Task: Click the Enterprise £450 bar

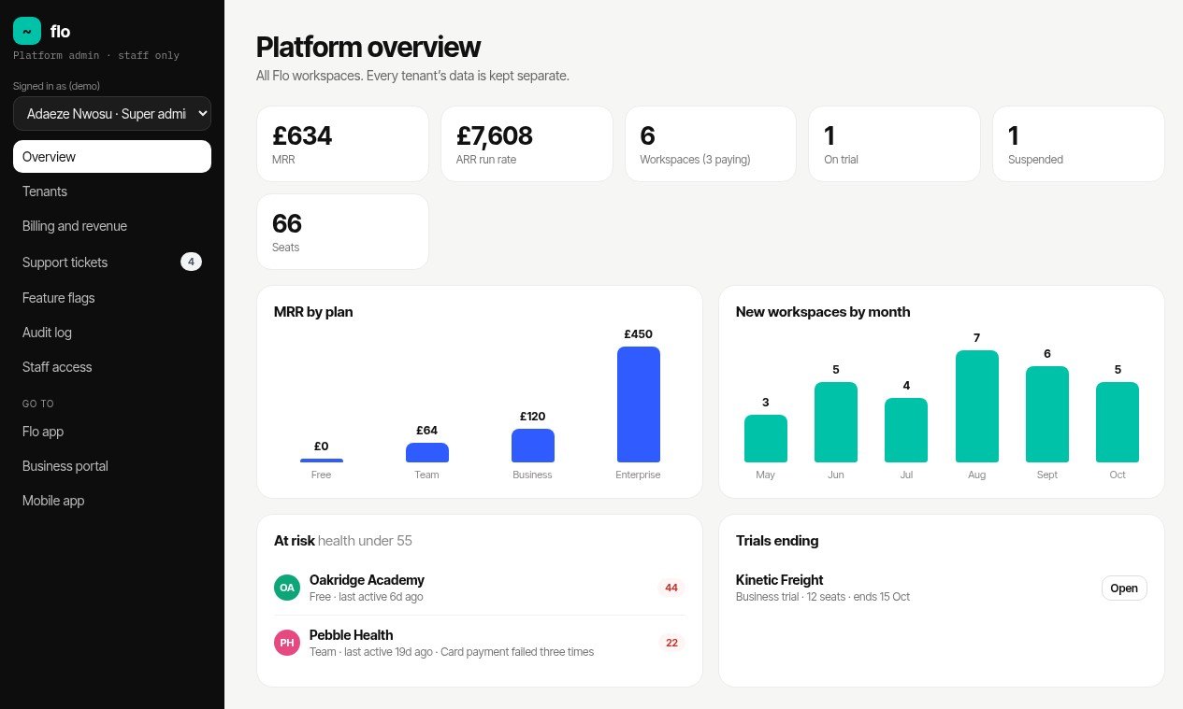Action: pyautogui.click(x=639, y=404)
